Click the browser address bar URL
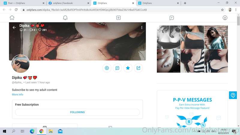Image resolution: width=240 pixels, height=135 pixels. pyautogui.click(x=87, y=10)
